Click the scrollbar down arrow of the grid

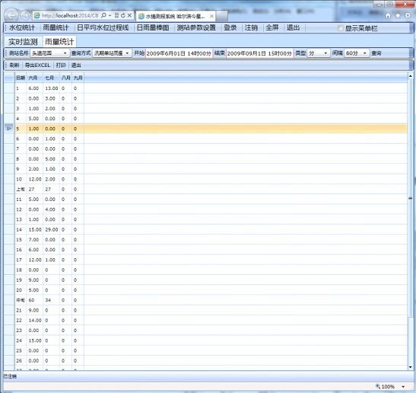point(411,367)
